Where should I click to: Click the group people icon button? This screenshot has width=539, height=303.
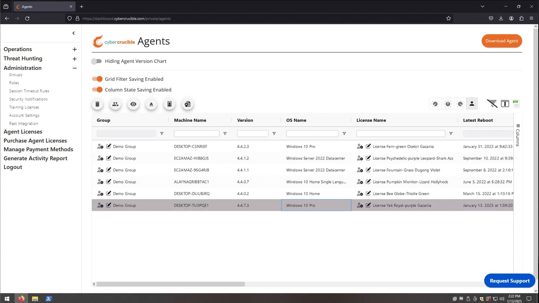click(x=115, y=104)
